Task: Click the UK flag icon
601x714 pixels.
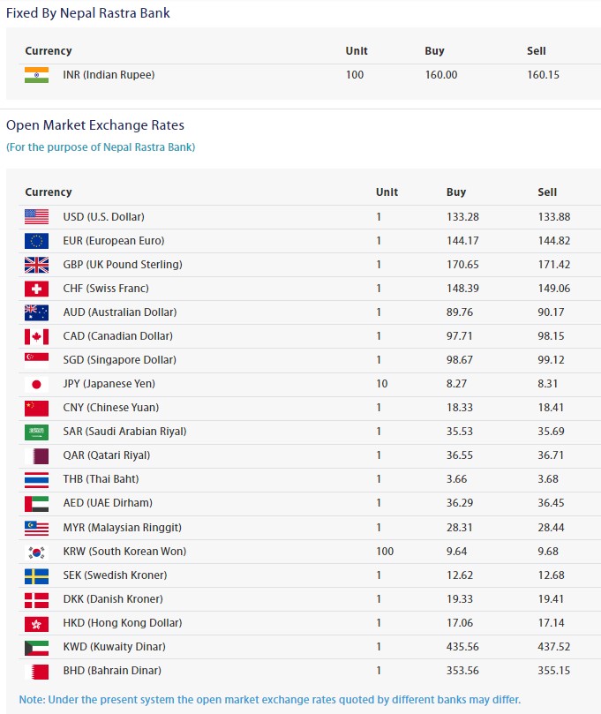Action: pyautogui.click(x=36, y=264)
